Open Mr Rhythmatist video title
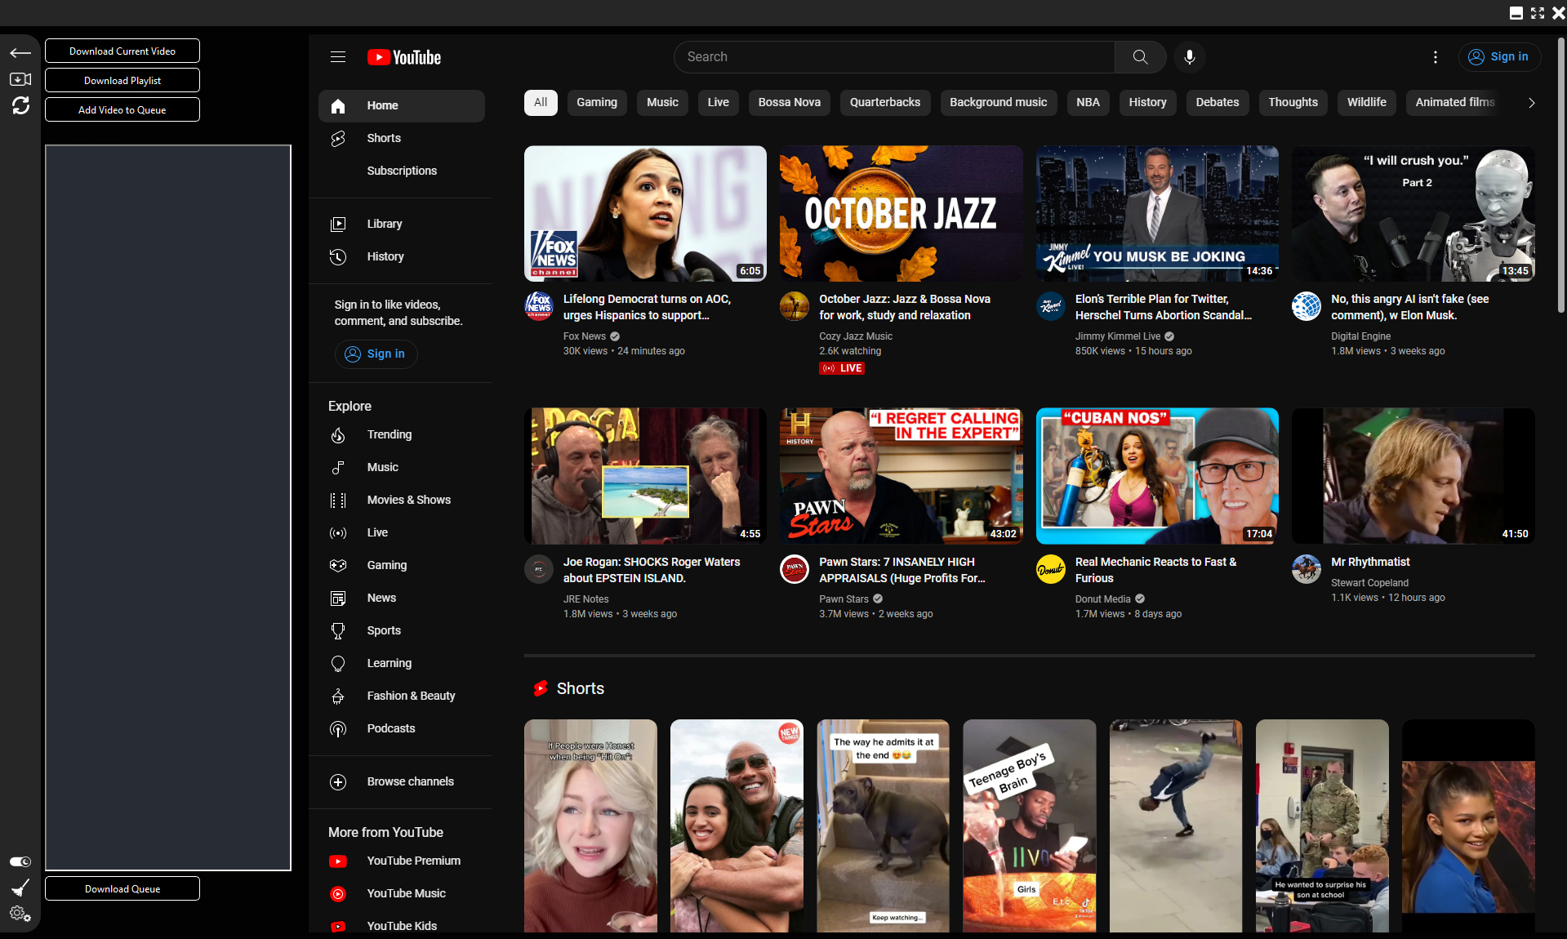 pyautogui.click(x=1370, y=562)
